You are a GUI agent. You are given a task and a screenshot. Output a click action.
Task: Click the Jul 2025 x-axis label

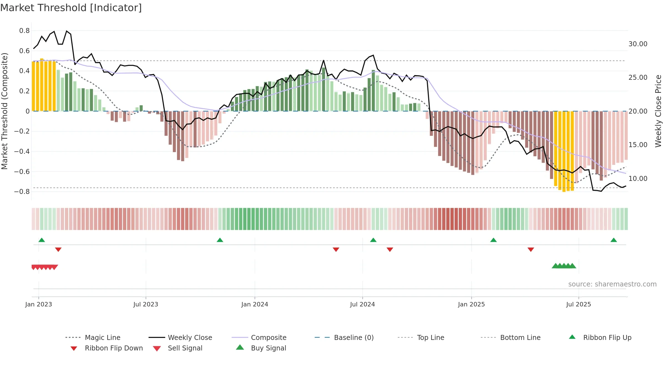tap(579, 304)
